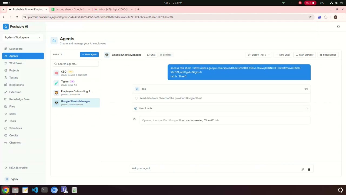346x195 pixels.
Task: Click the Extension sidebar icon
Action: click(6, 92)
